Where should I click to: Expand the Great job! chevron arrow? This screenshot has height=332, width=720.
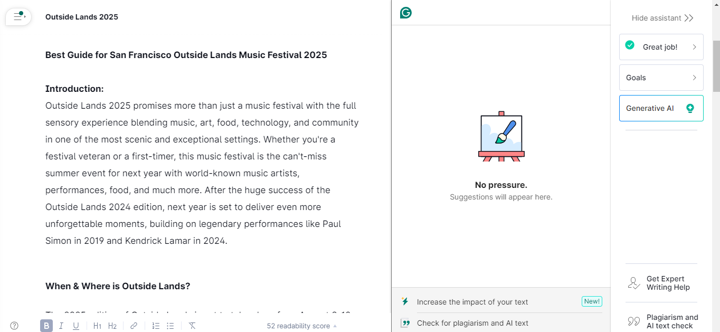click(694, 47)
